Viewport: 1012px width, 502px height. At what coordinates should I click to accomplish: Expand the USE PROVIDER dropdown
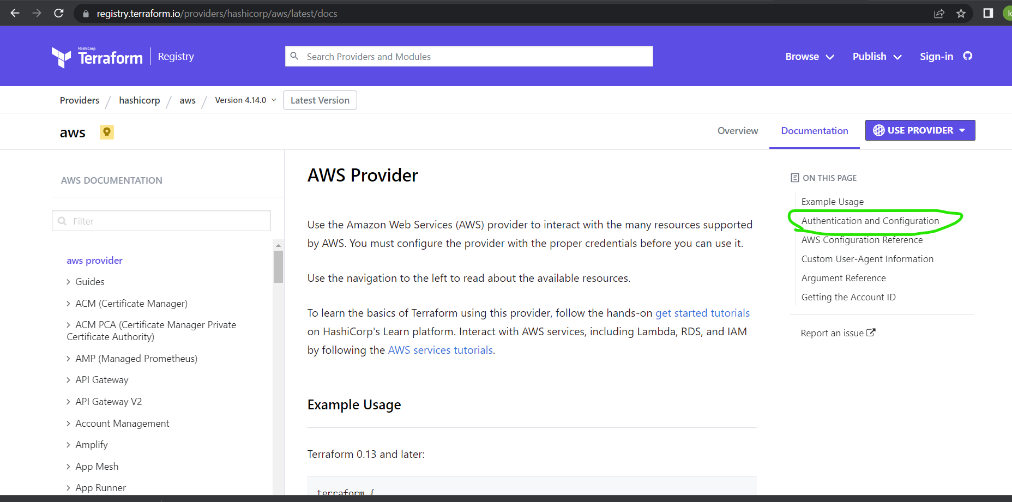coord(920,130)
